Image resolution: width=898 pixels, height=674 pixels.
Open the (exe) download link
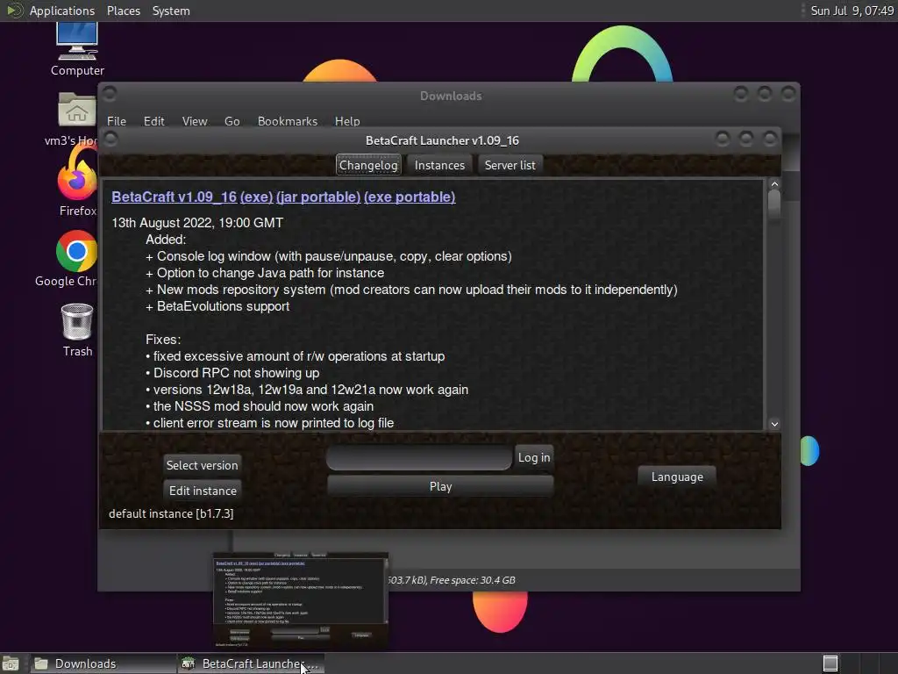256,197
